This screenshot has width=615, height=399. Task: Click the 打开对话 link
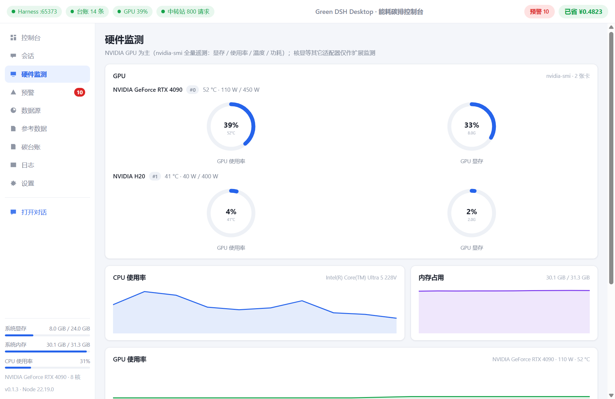point(47,212)
